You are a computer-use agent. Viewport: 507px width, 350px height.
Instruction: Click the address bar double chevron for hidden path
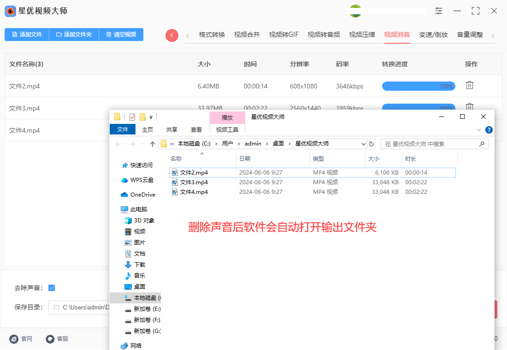coord(172,144)
